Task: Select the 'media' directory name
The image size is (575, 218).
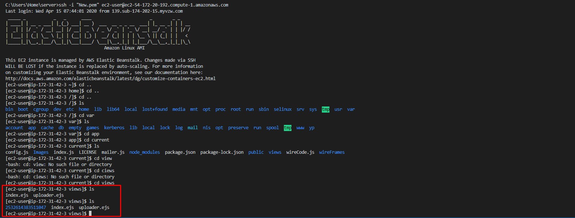Action: click(x=179, y=109)
